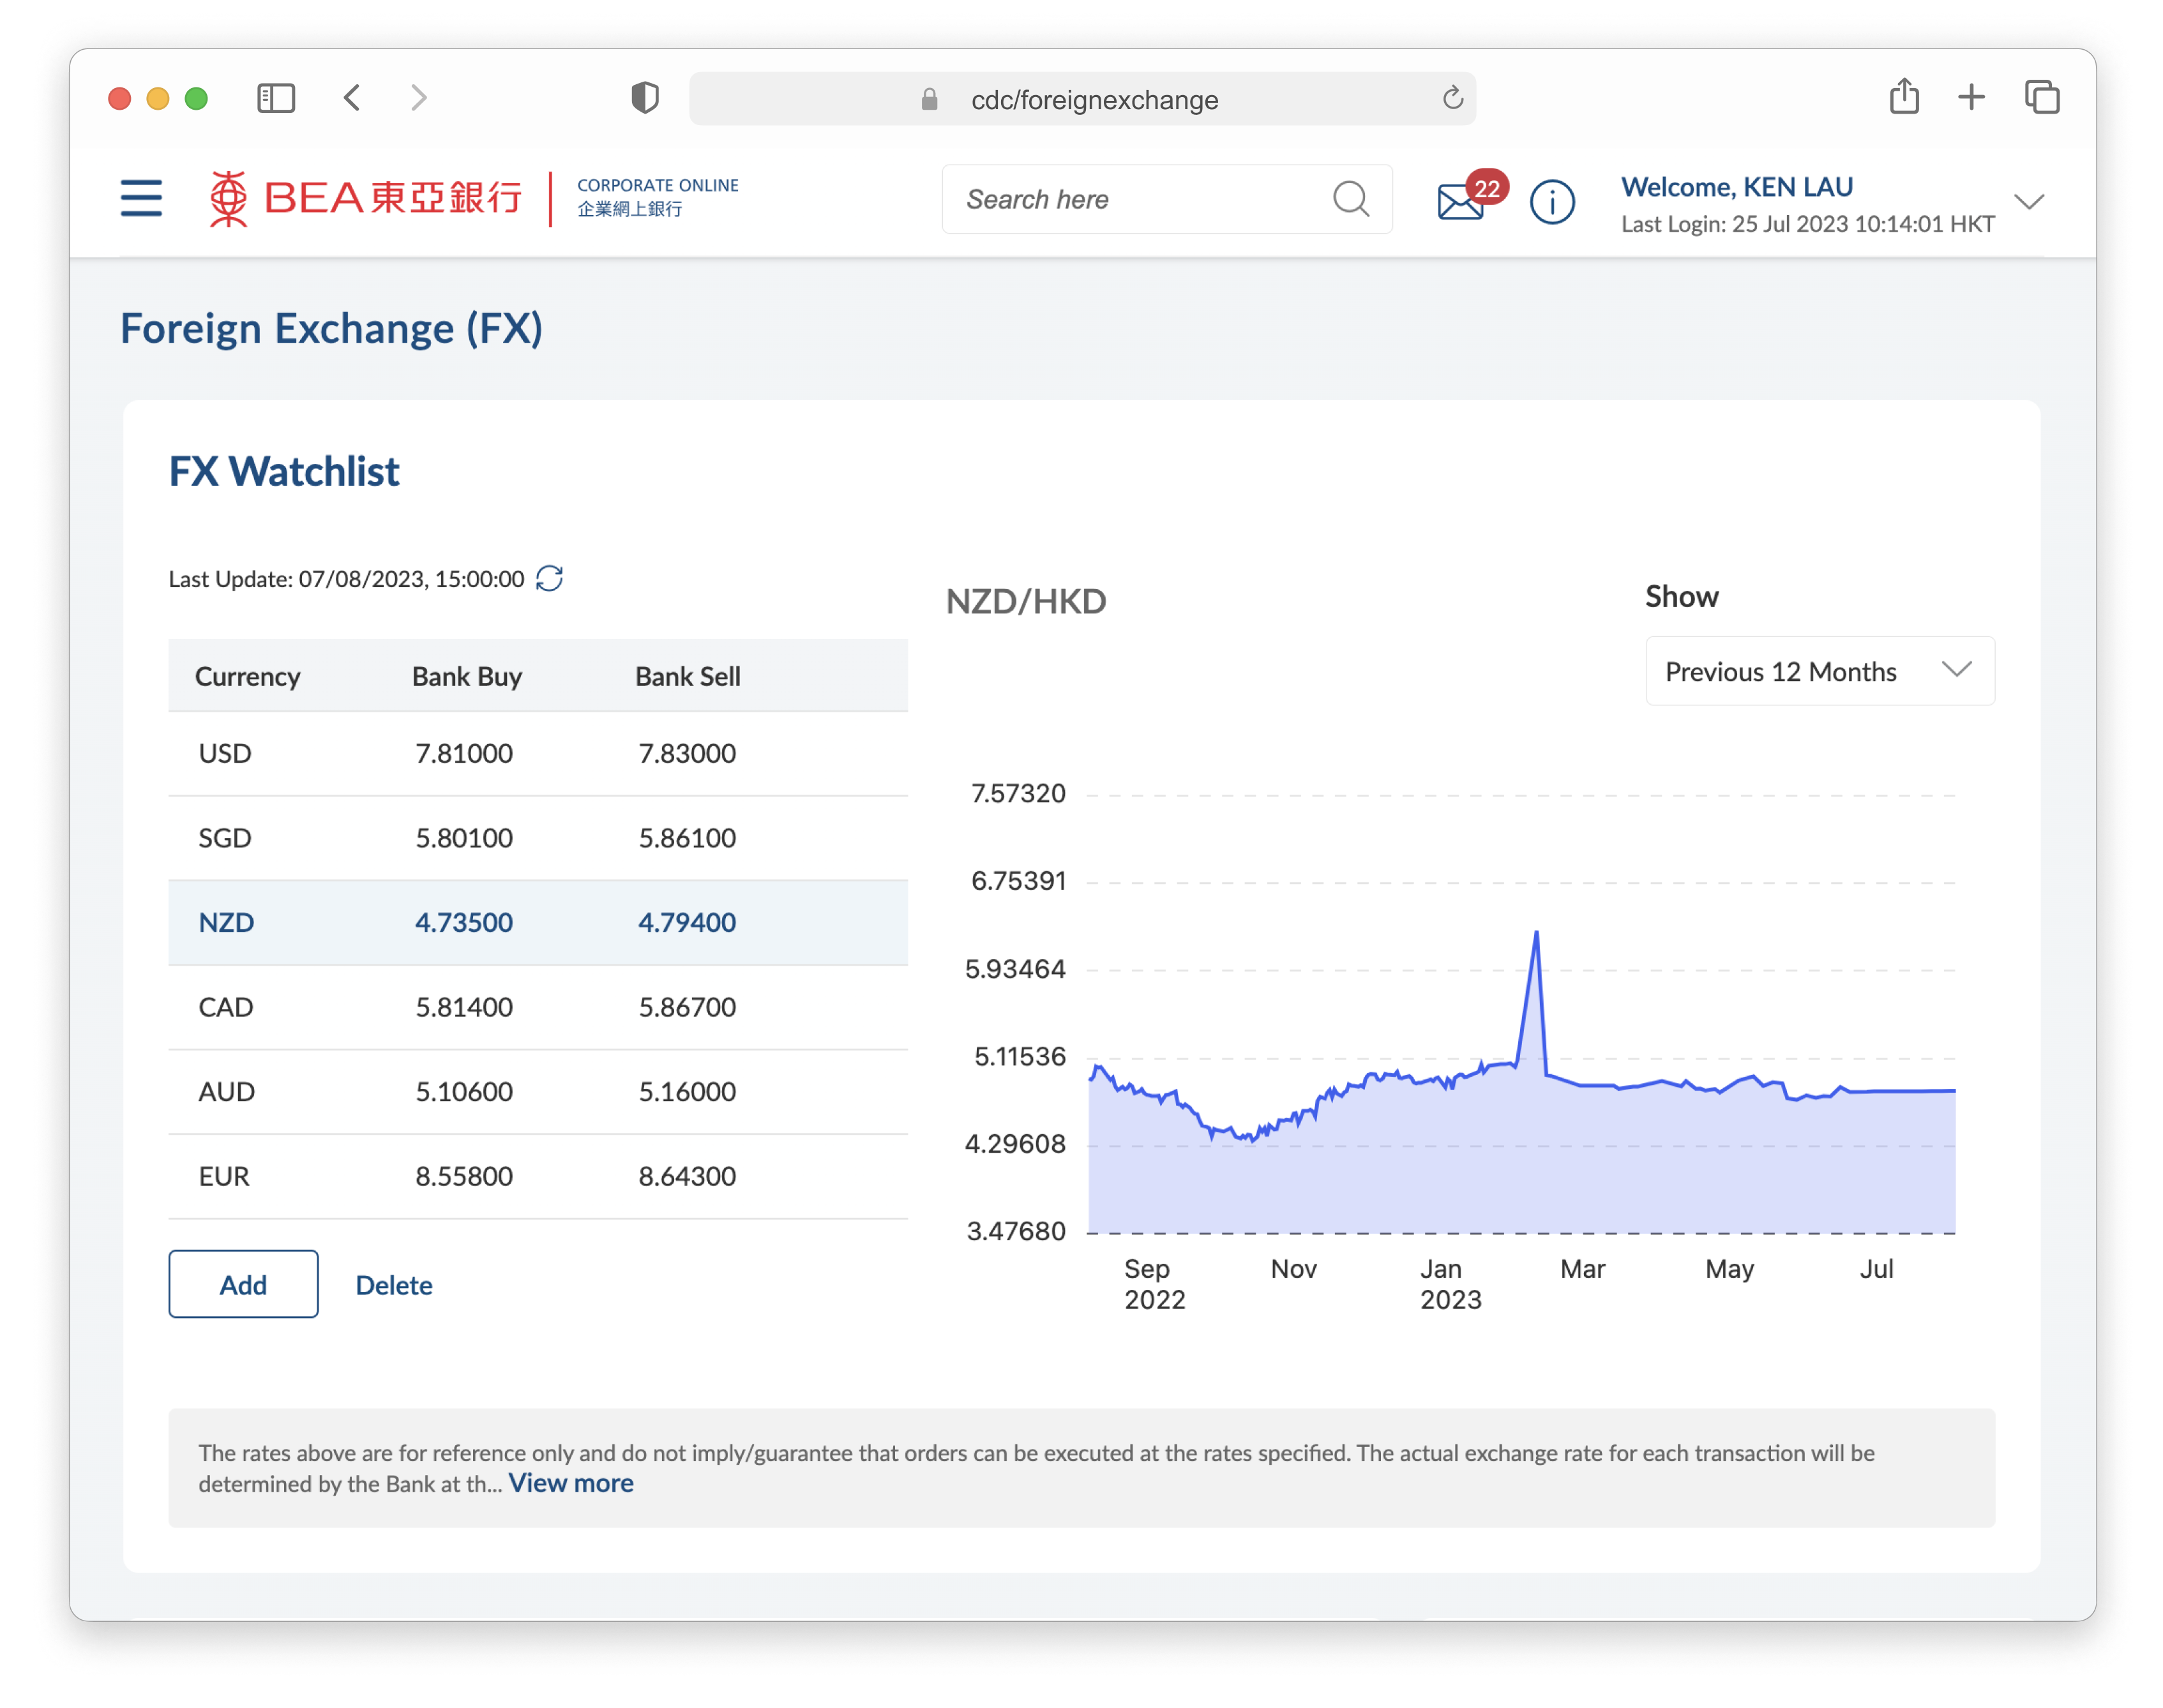Click EUR bank sell value 8.64300
This screenshot has height=1708, width=2163.
pos(687,1176)
